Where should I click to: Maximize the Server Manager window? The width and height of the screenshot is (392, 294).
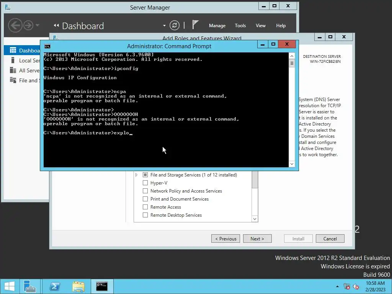pos(274,6)
